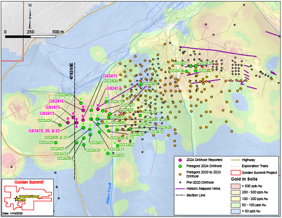
Task: Click the Golden Summit inset map outline
Action: click(x=28, y=199)
